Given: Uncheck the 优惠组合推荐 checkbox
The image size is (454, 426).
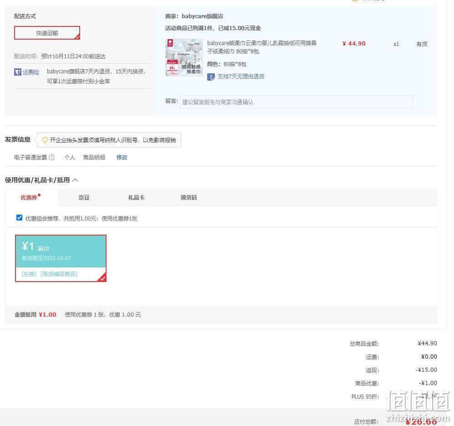Looking at the screenshot, I should [x=19, y=218].
